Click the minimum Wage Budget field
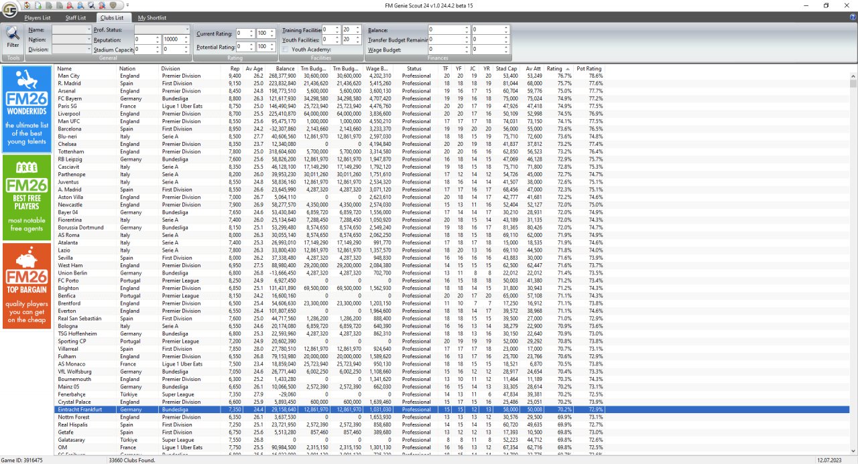 click(x=445, y=49)
